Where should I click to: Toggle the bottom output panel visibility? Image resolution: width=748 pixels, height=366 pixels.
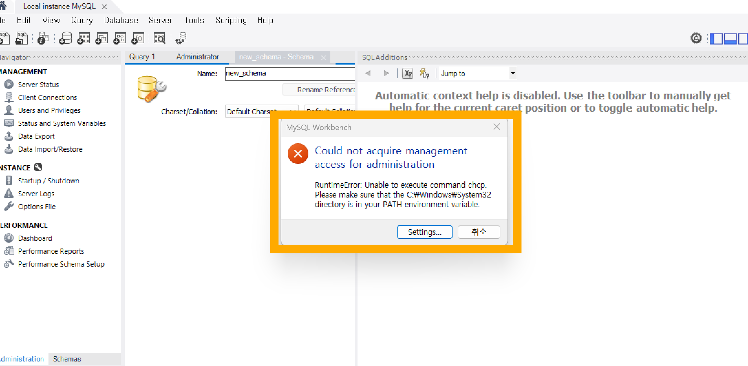pyautogui.click(x=730, y=38)
